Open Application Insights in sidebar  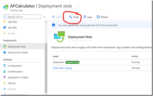[18, 77]
